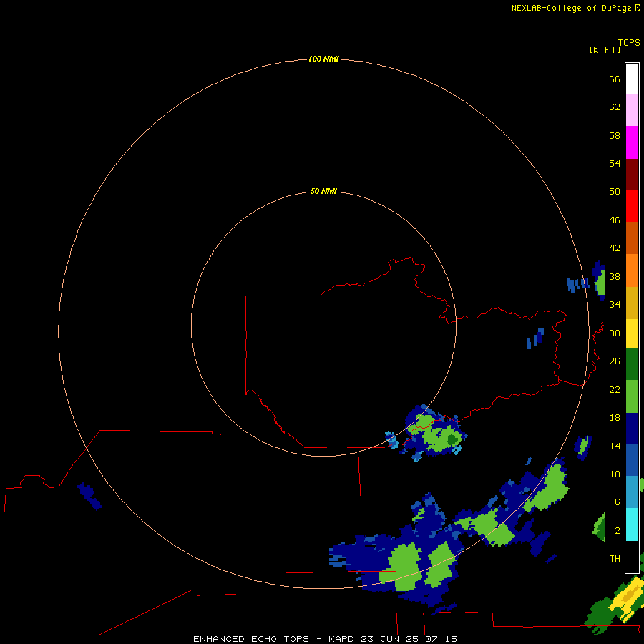This screenshot has width=644, height=644.
Task: Click the 50 legend value on scale
Action: point(615,192)
